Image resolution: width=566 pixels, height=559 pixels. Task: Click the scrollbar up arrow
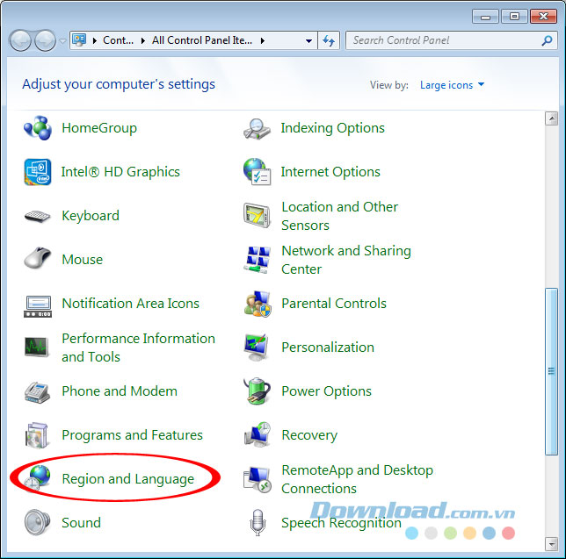coord(552,118)
